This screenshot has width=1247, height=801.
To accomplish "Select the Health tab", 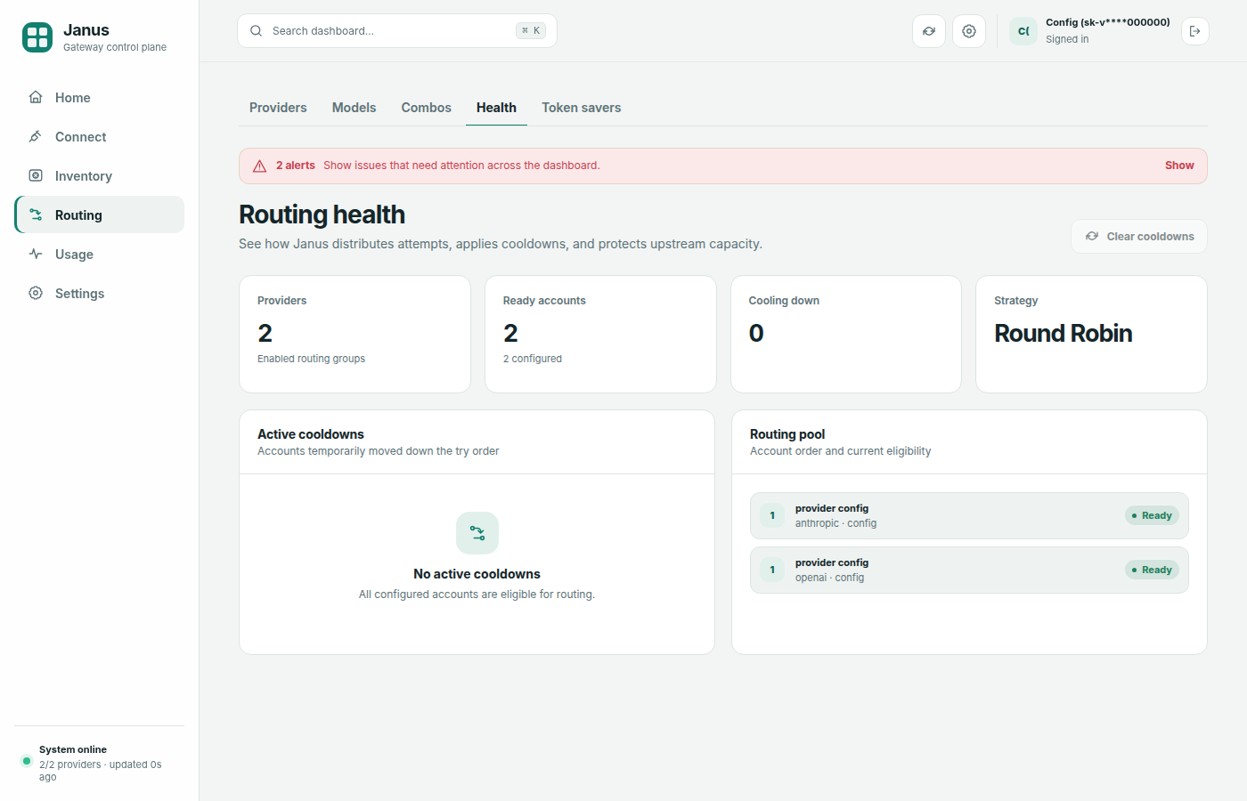I will (496, 108).
